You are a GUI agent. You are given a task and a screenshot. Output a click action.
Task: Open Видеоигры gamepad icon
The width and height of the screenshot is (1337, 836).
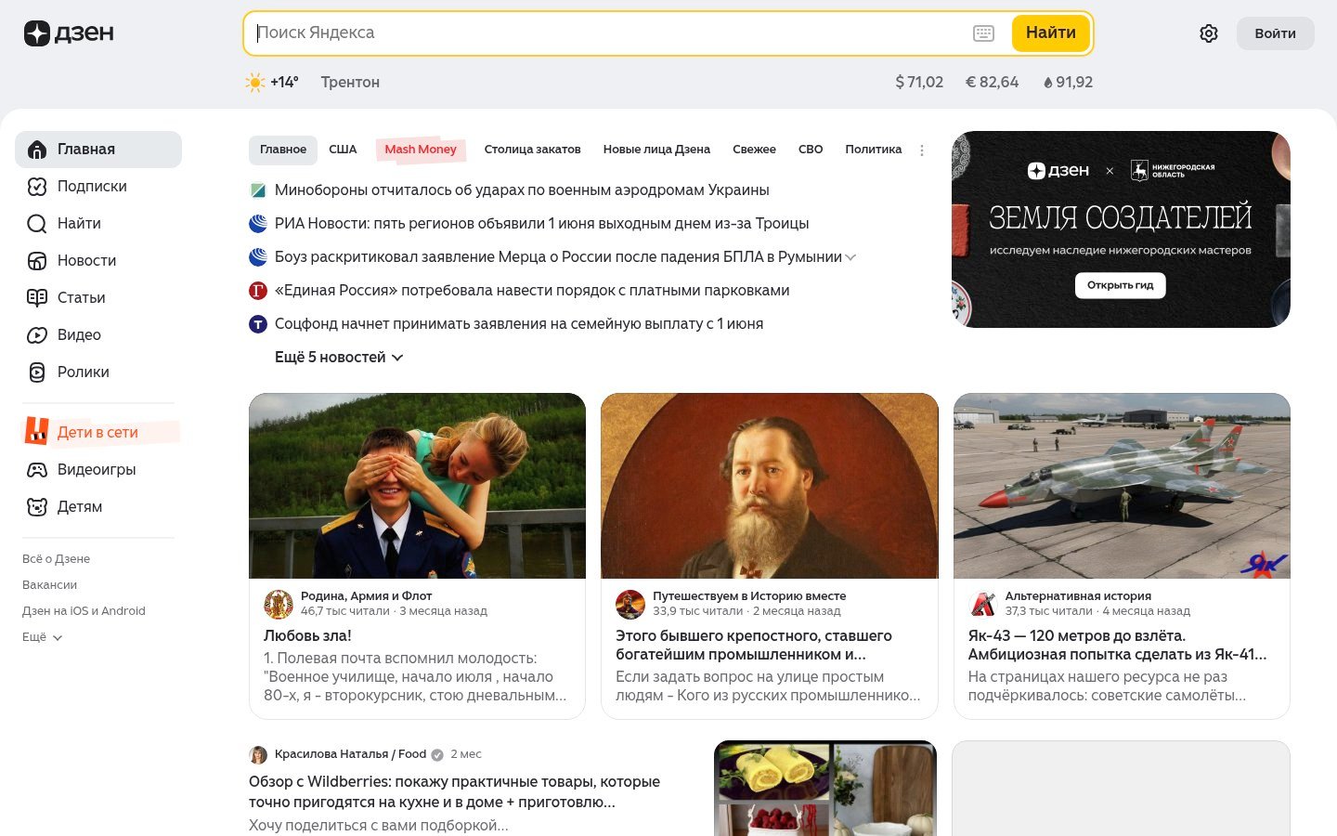[37, 470]
